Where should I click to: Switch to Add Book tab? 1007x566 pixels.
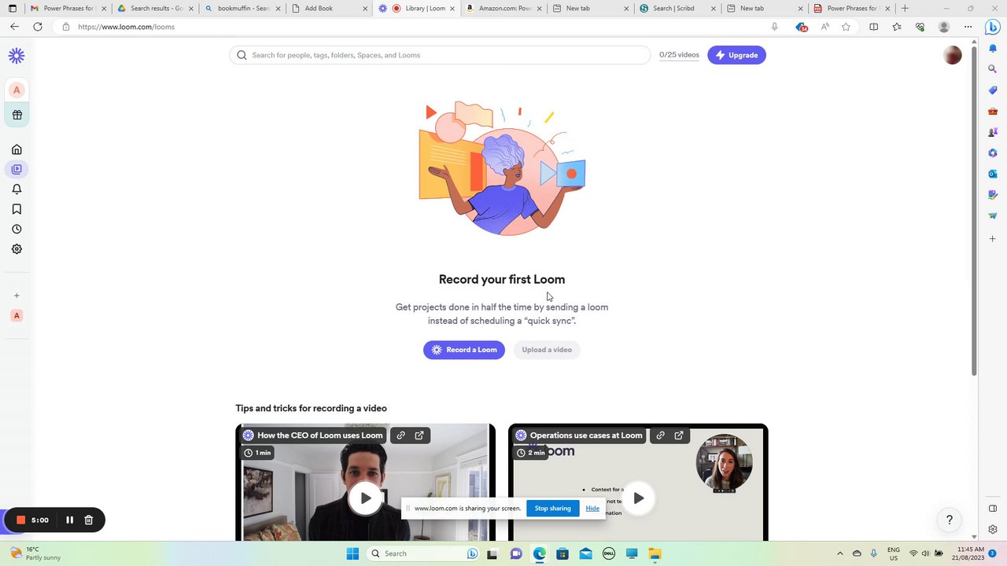(329, 9)
